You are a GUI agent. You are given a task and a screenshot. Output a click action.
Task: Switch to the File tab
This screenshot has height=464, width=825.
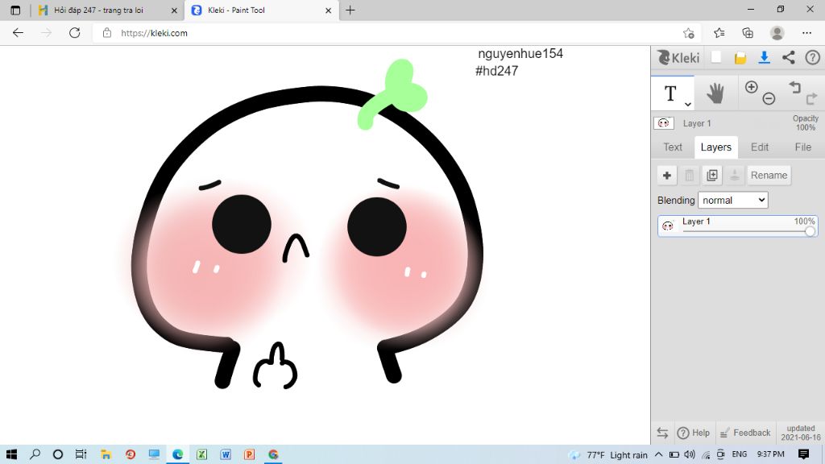coord(803,147)
